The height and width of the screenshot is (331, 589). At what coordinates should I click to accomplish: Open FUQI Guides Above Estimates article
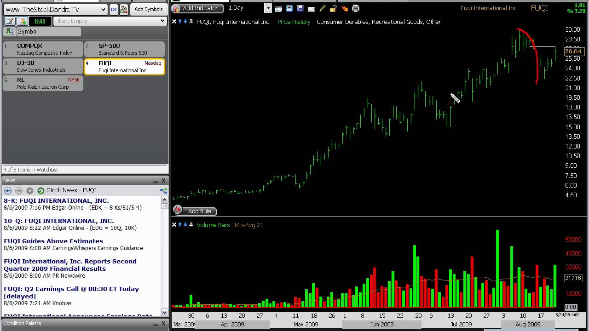[53, 241]
